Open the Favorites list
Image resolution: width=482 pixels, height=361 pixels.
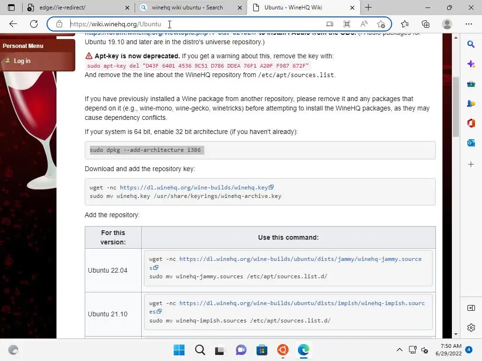tap(405, 24)
